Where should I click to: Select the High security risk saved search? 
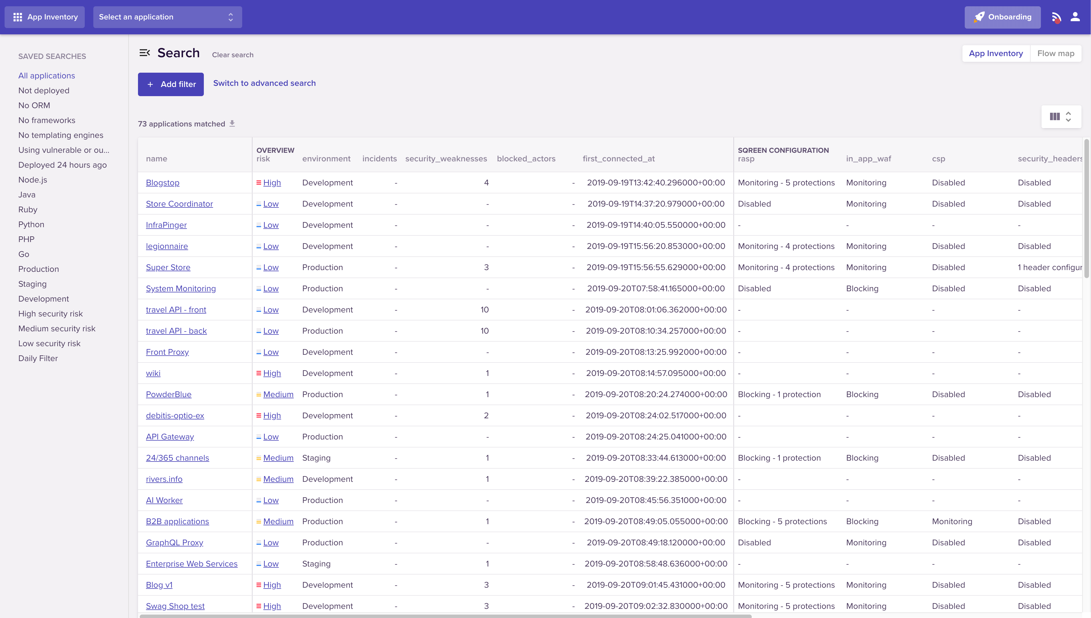coord(51,314)
